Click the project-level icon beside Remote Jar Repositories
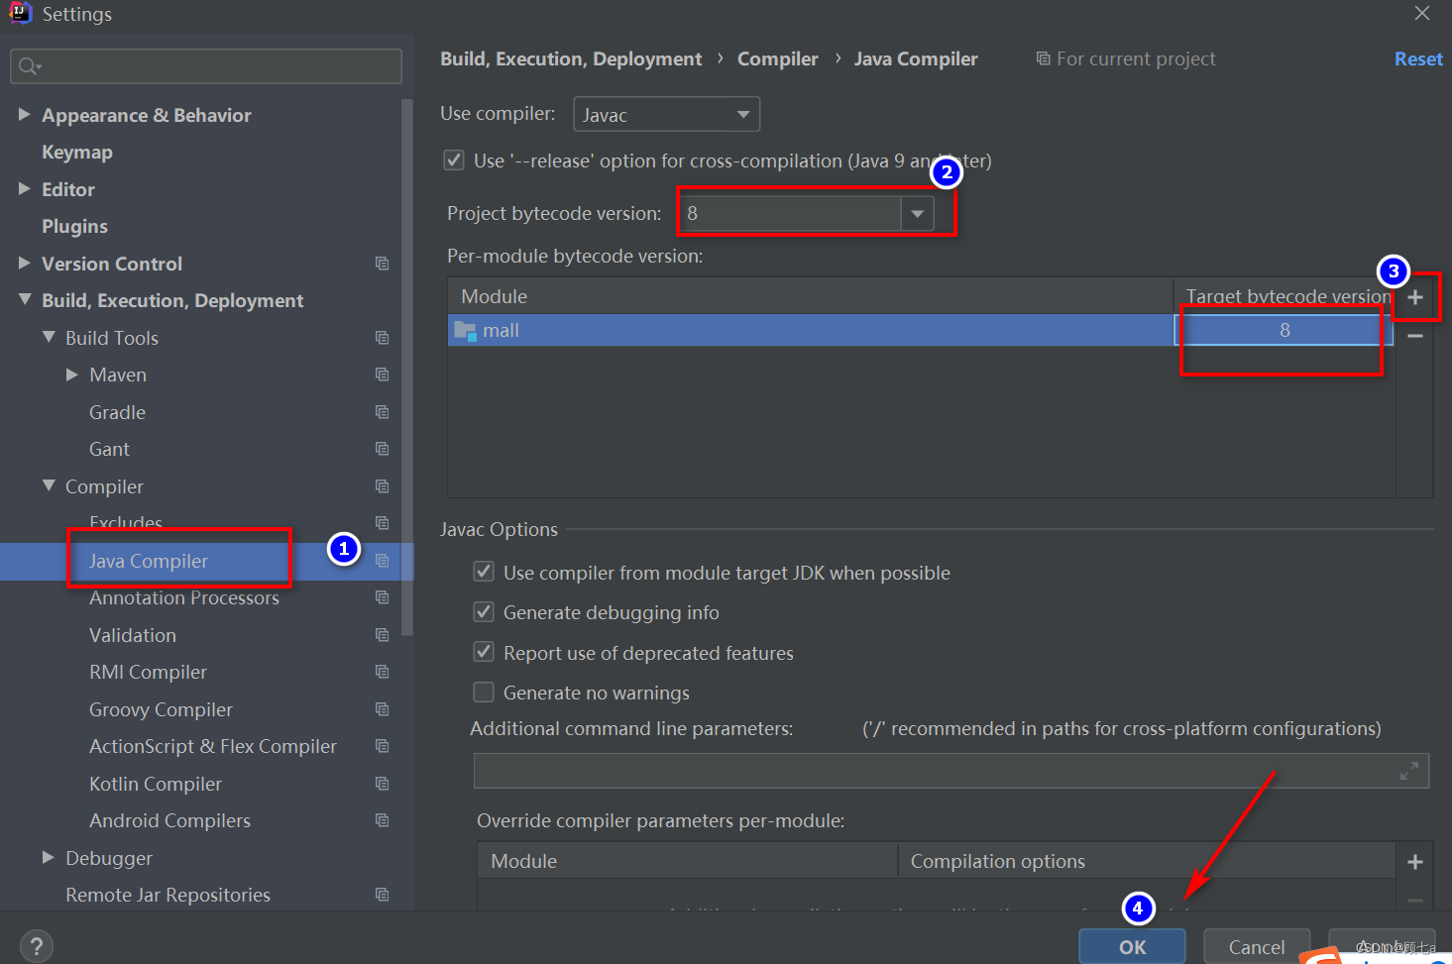 point(382,895)
